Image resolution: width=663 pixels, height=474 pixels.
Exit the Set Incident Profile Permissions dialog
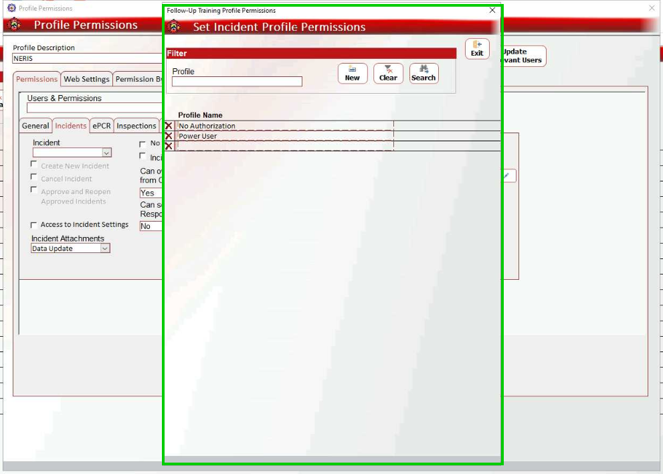pyautogui.click(x=477, y=49)
